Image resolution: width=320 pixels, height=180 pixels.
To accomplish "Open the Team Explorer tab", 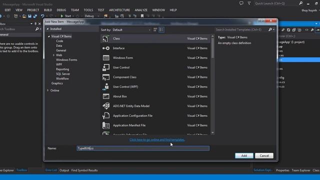I will pyautogui.click(x=301, y=170).
